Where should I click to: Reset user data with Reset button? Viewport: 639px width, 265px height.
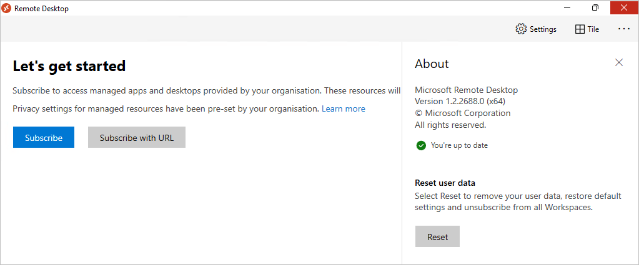coord(437,236)
